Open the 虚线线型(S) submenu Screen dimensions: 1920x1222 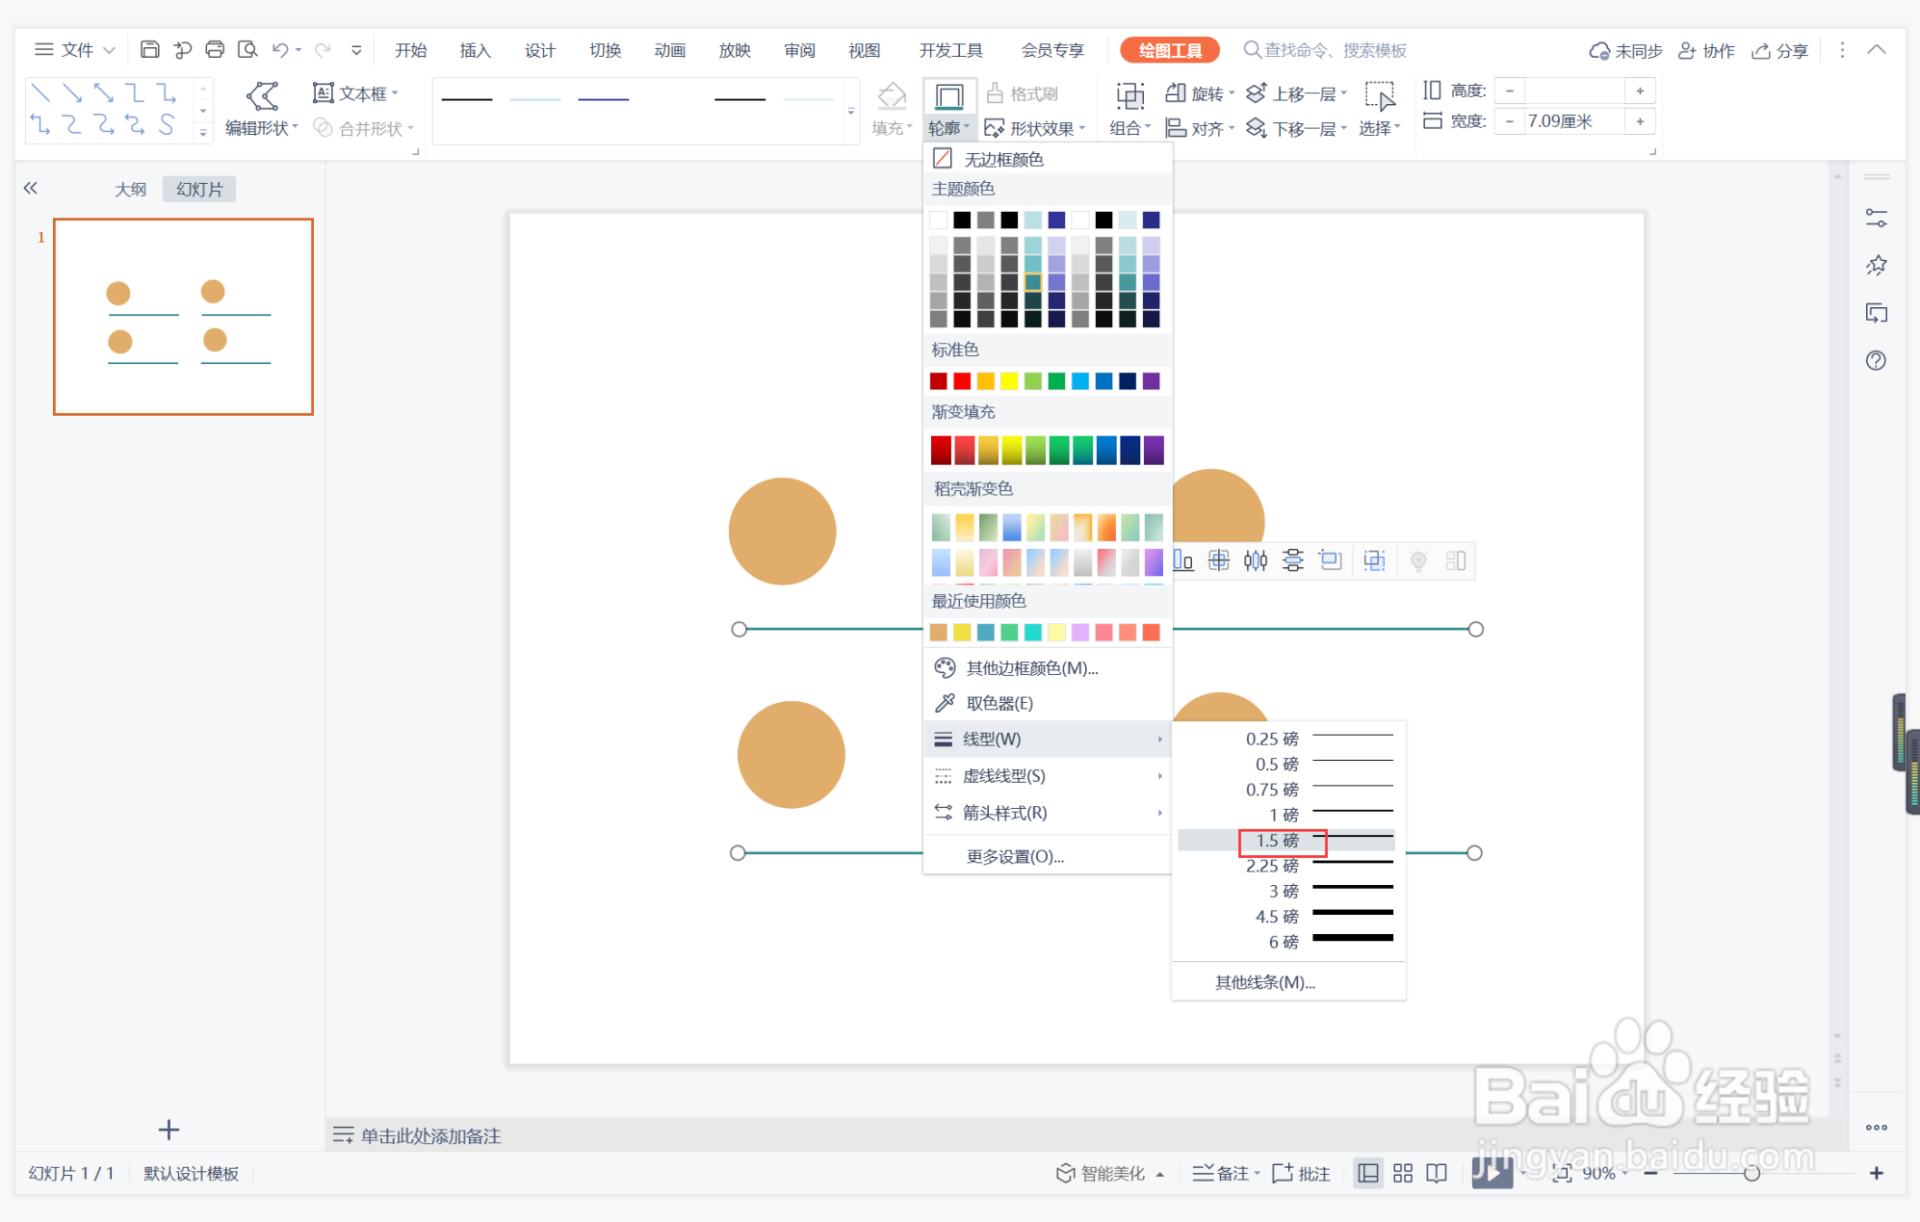click(x=1048, y=776)
